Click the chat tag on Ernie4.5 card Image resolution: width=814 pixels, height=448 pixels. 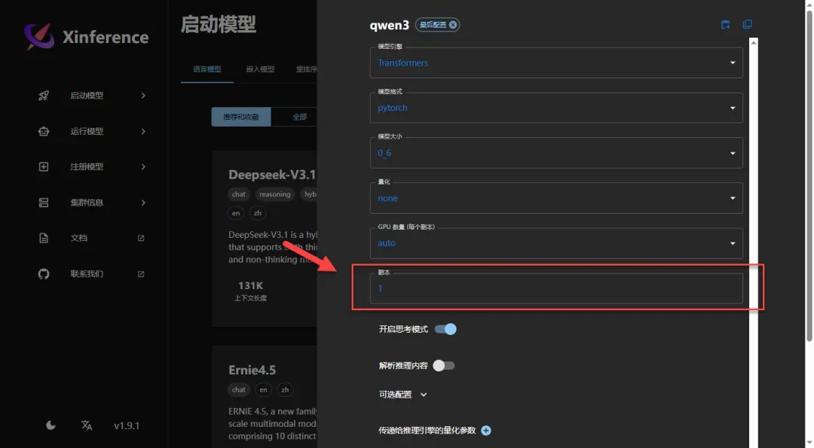239,389
